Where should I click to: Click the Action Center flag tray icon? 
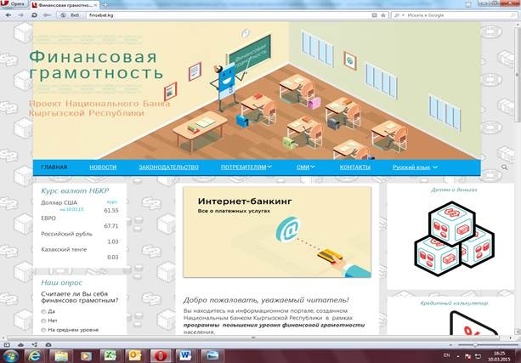click(467, 356)
